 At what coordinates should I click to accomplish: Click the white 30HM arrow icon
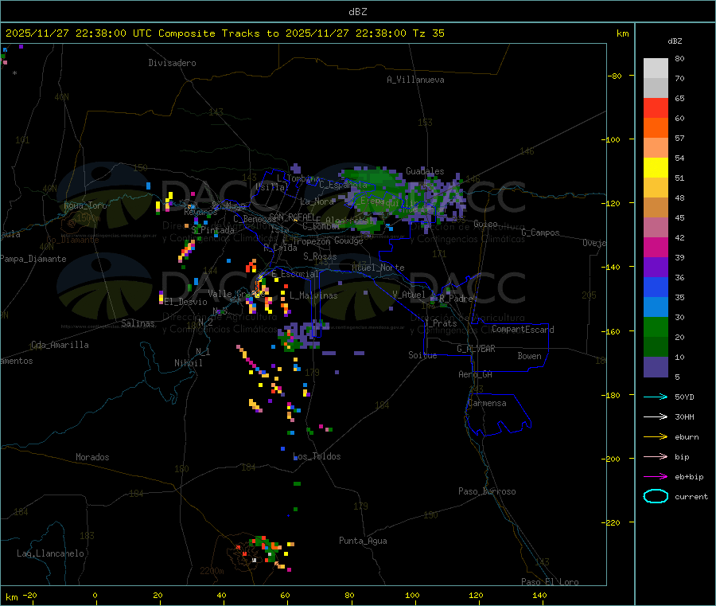tap(656, 416)
